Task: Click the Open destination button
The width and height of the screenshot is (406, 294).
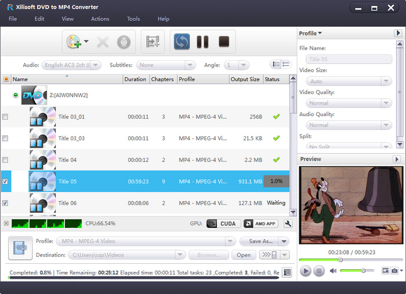Action: (x=244, y=255)
